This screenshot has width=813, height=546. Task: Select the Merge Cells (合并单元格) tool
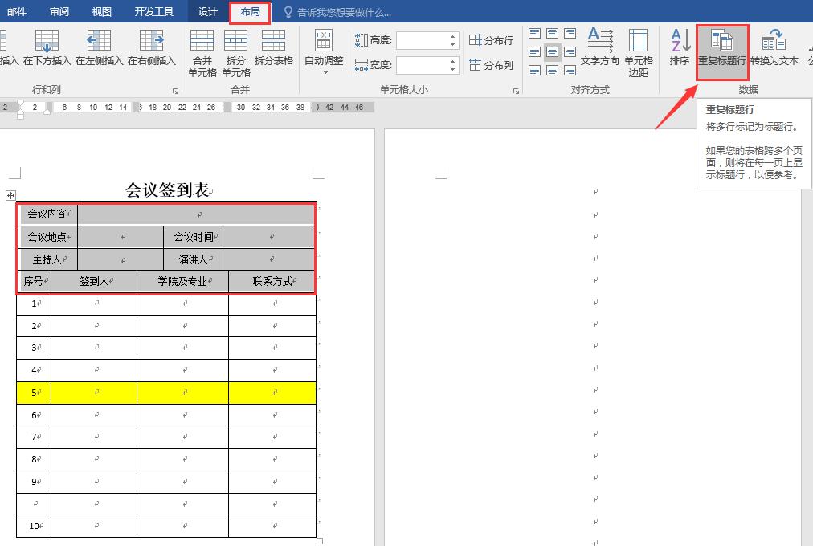pos(202,50)
